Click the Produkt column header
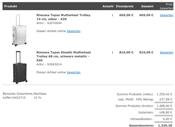The height and width of the screenshot is (127, 175). [x=10, y=6]
